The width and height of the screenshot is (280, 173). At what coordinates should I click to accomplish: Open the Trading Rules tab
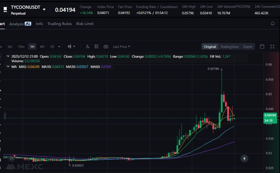click(x=59, y=24)
